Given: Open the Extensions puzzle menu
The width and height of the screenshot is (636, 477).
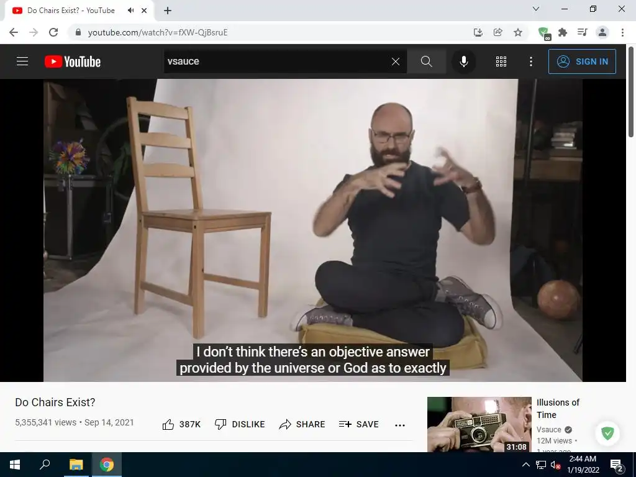Looking at the screenshot, I should tap(563, 32).
